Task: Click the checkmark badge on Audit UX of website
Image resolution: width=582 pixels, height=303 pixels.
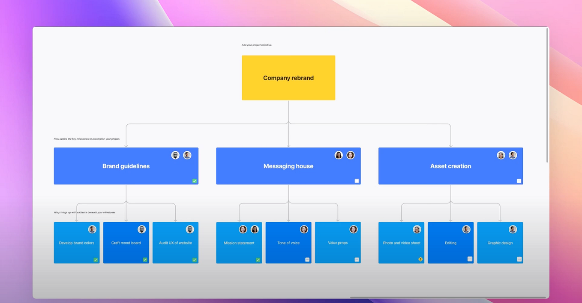Action: 194,259
